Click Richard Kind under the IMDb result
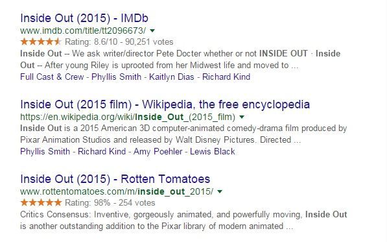The width and height of the screenshot is (387, 242). [226, 77]
